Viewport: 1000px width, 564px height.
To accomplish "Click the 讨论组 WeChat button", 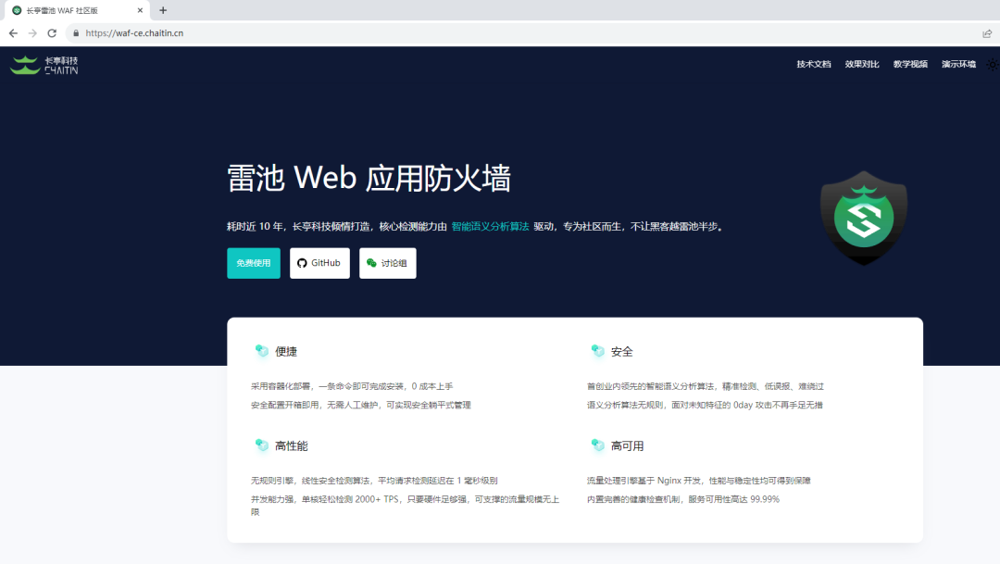I will pyautogui.click(x=388, y=263).
